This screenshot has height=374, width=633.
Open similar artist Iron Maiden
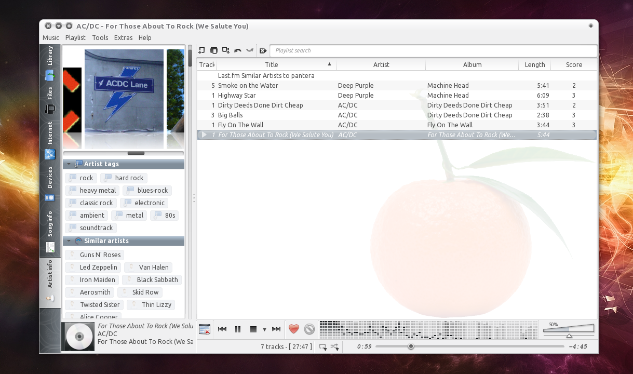pos(92,280)
